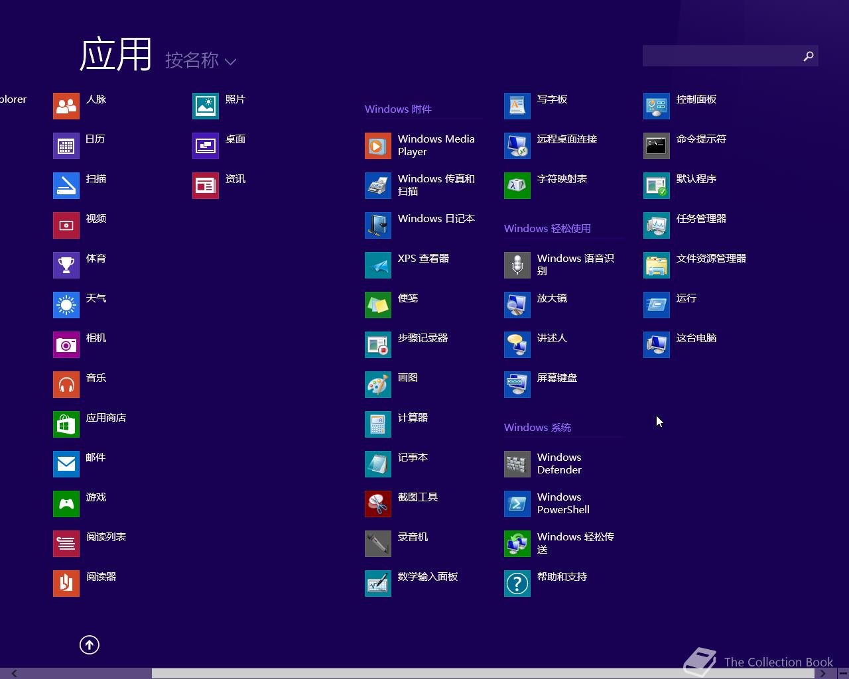Open the 数学输入面板 icon
This screenshot has width=849, height=679.
(378, 584)
